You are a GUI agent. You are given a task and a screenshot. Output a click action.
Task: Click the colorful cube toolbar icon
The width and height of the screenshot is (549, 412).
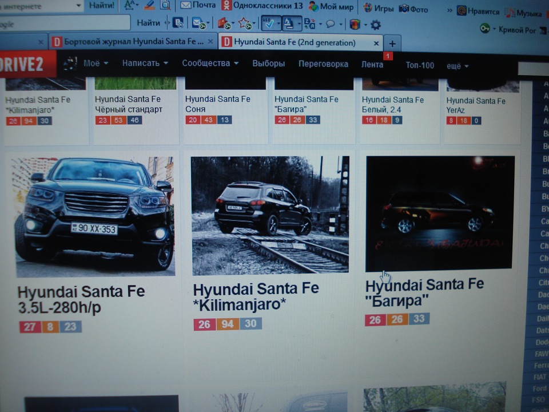(x=355, y=25)
